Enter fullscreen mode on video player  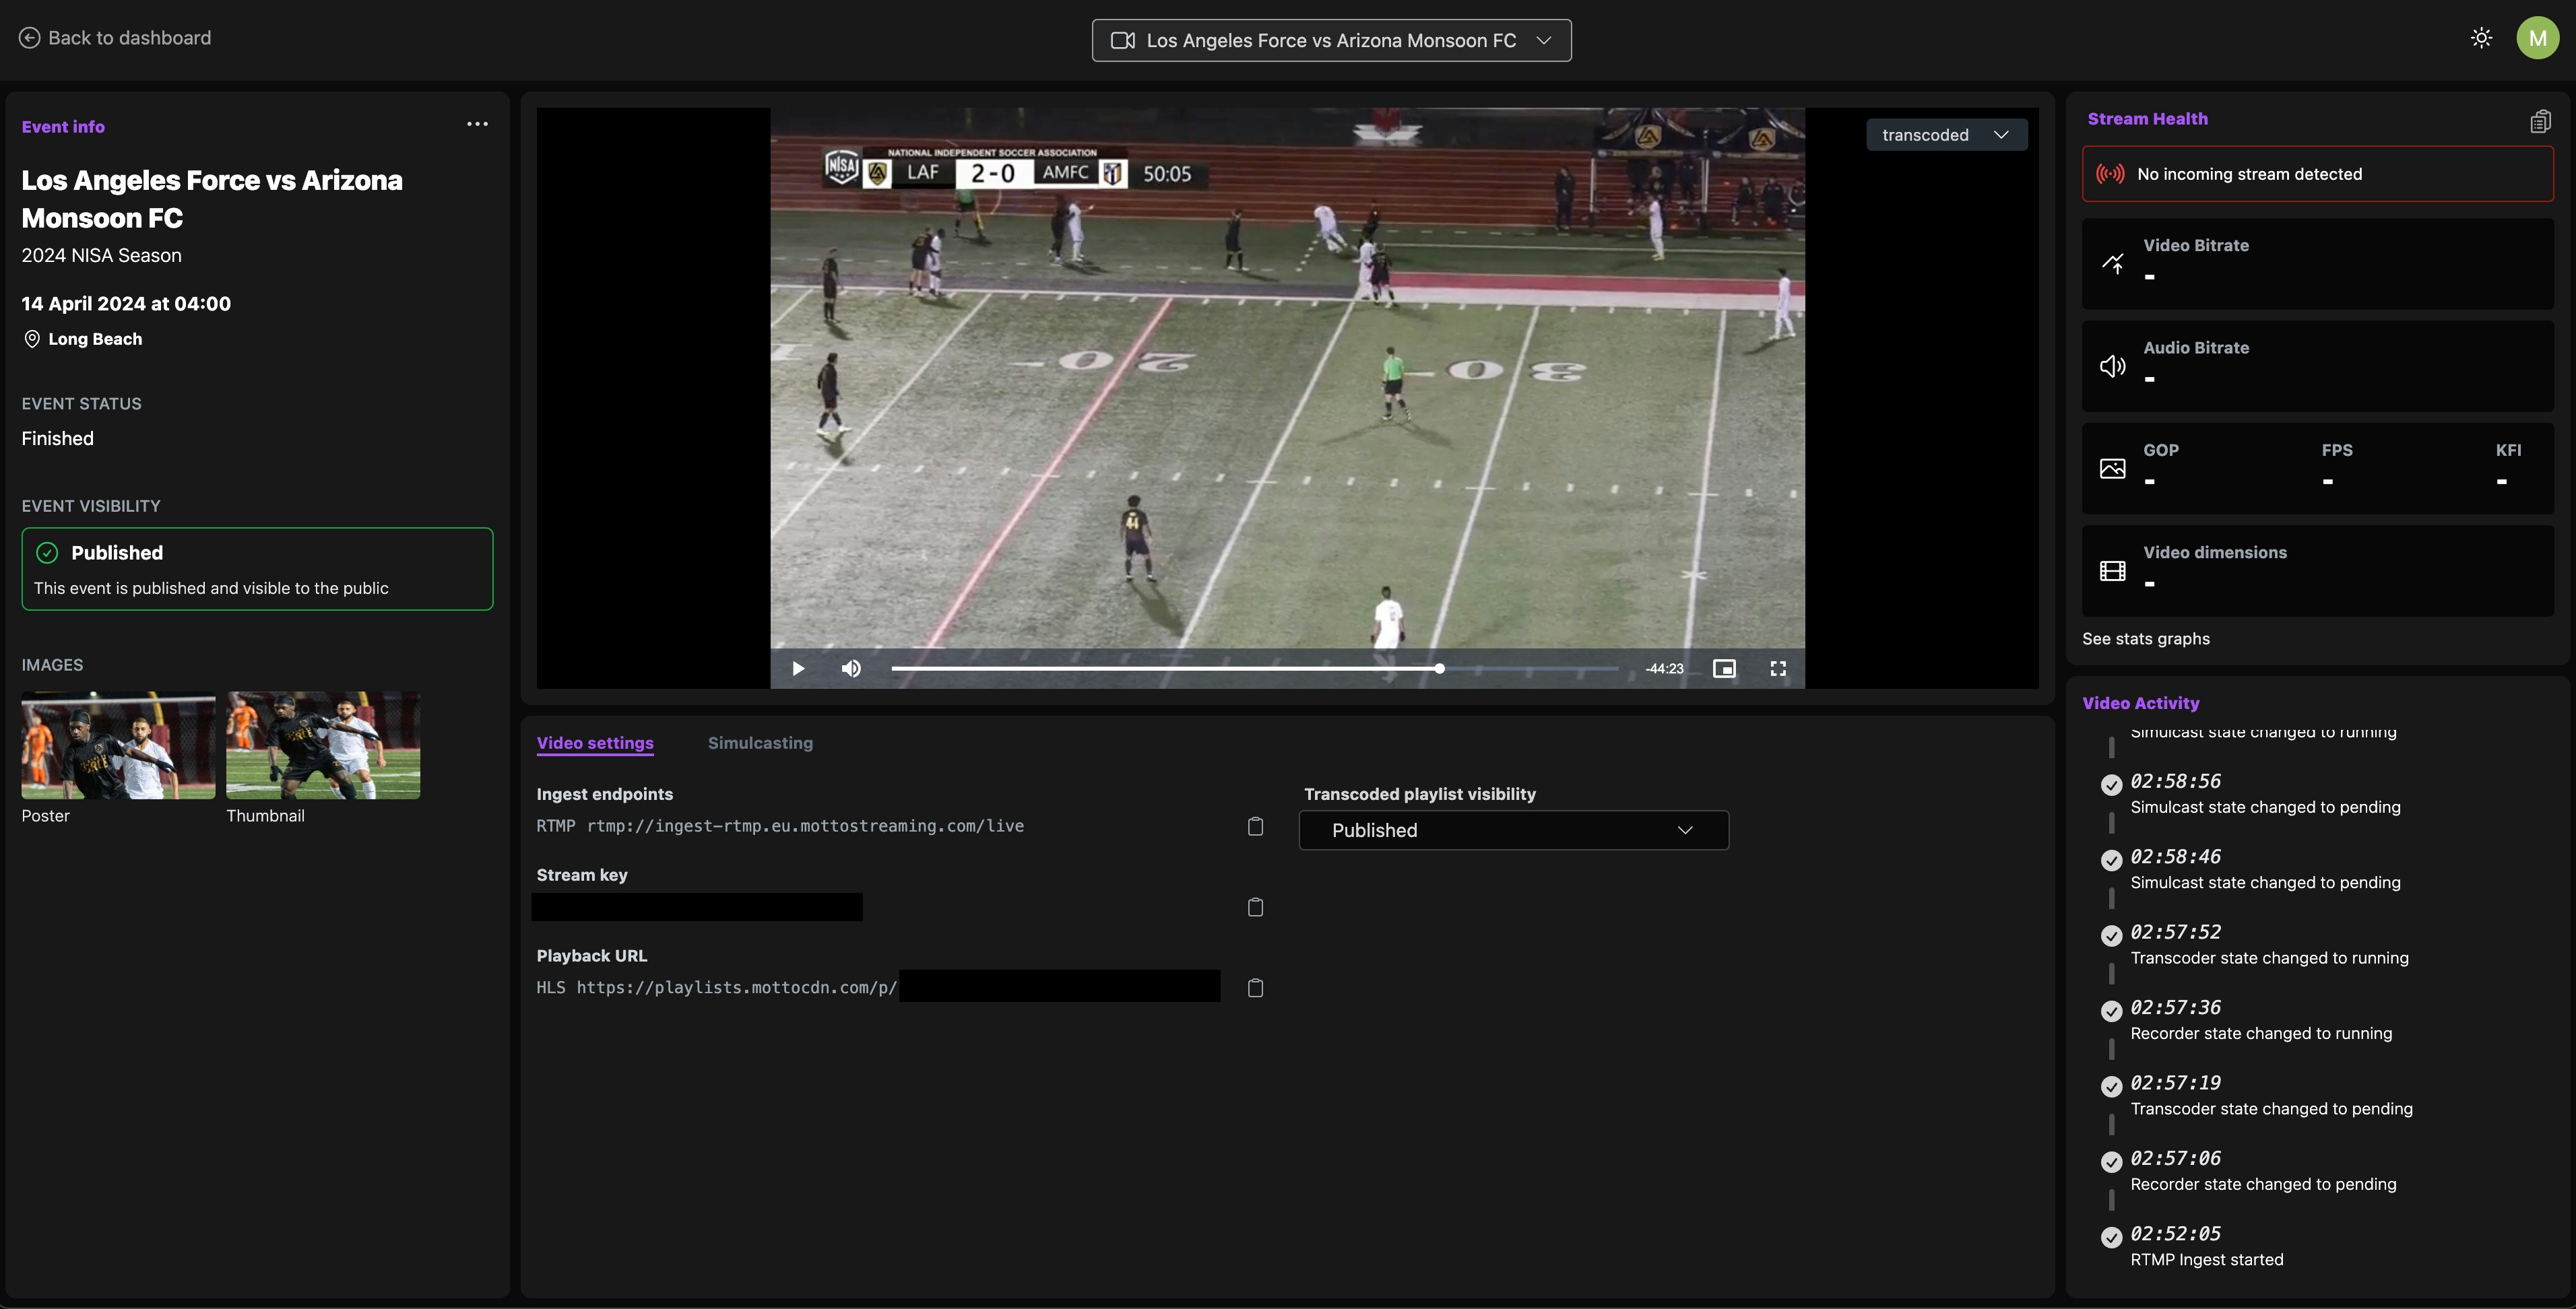click(1778, 669)
